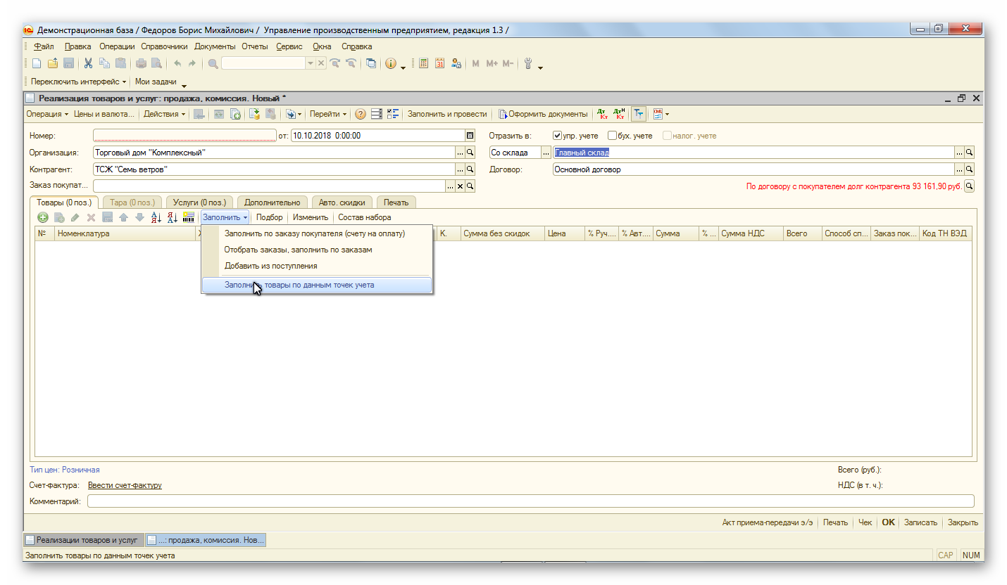Switch to the Услуги (0 поз.) tab

[x=199, y=202]
